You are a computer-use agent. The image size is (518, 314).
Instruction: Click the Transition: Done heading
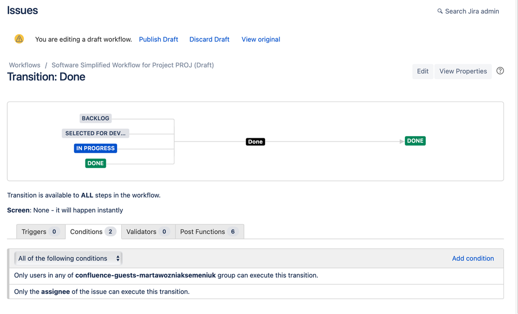coord(46,77)
